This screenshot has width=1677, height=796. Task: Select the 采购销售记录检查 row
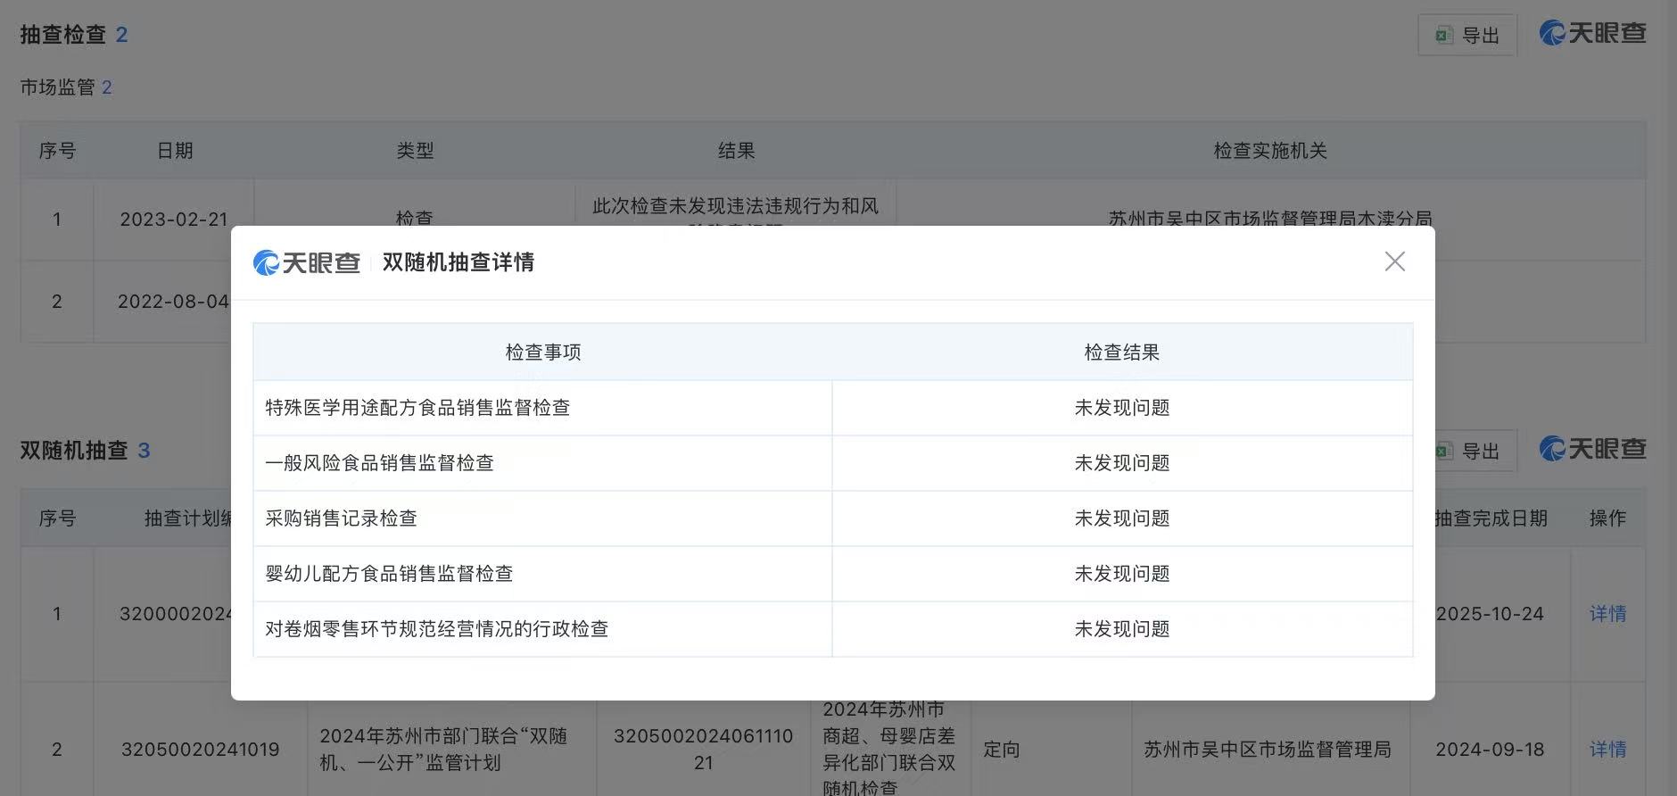point(833,518)
